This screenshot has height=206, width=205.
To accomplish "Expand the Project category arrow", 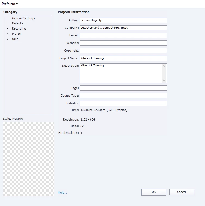I will pos(7,34).
